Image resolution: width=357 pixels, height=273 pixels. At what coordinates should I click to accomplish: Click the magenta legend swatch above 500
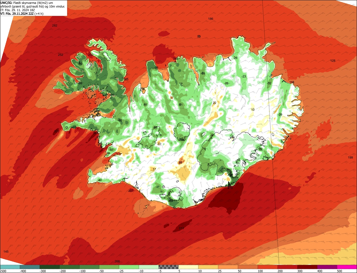tap(347, 267)
